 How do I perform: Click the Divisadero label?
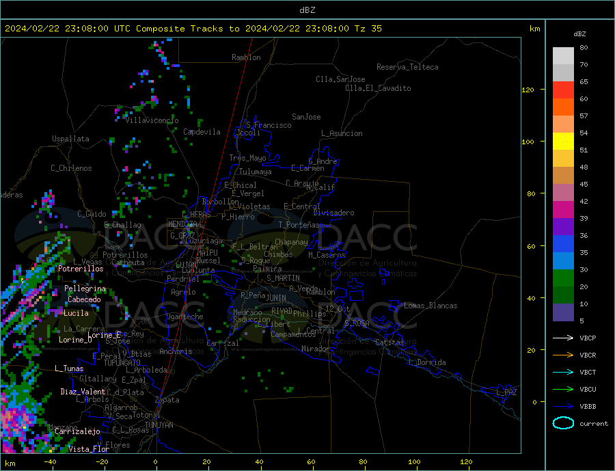point(333,213)
